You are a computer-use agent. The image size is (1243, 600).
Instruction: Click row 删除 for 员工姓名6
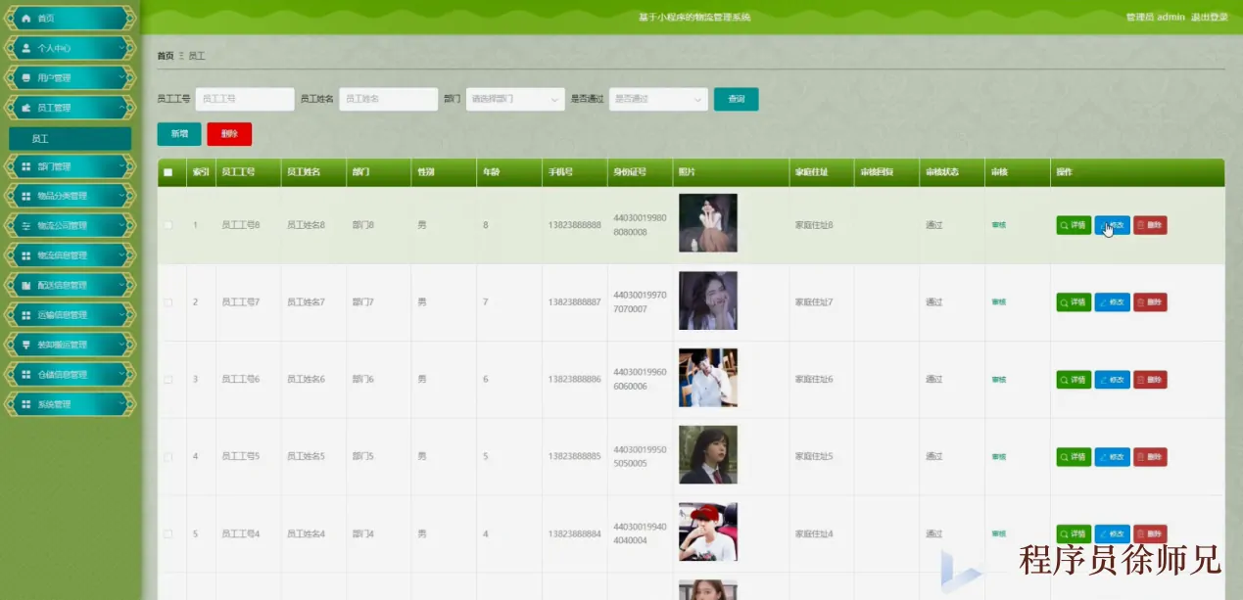click(x=1150, y=380)
